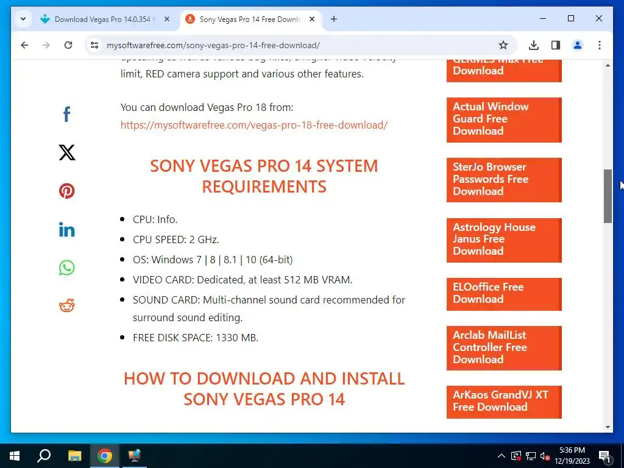Click the text 'CPU: Info.'

pos(155,219)
